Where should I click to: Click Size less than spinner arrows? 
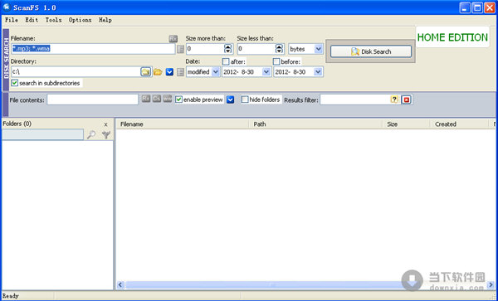tap(279, 49)
